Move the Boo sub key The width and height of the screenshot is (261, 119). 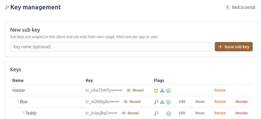point(200,102)
